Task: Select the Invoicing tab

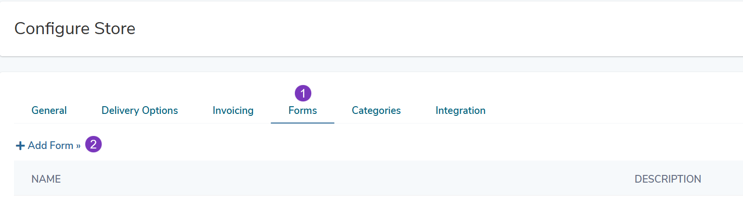Action: pyautogui.click(x=233, y=111)
